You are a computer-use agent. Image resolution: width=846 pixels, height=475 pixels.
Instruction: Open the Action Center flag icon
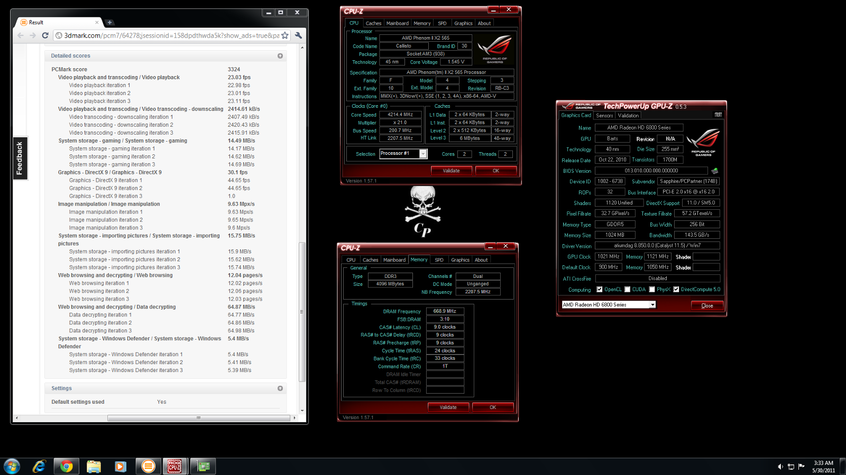(x=802, y=466)
